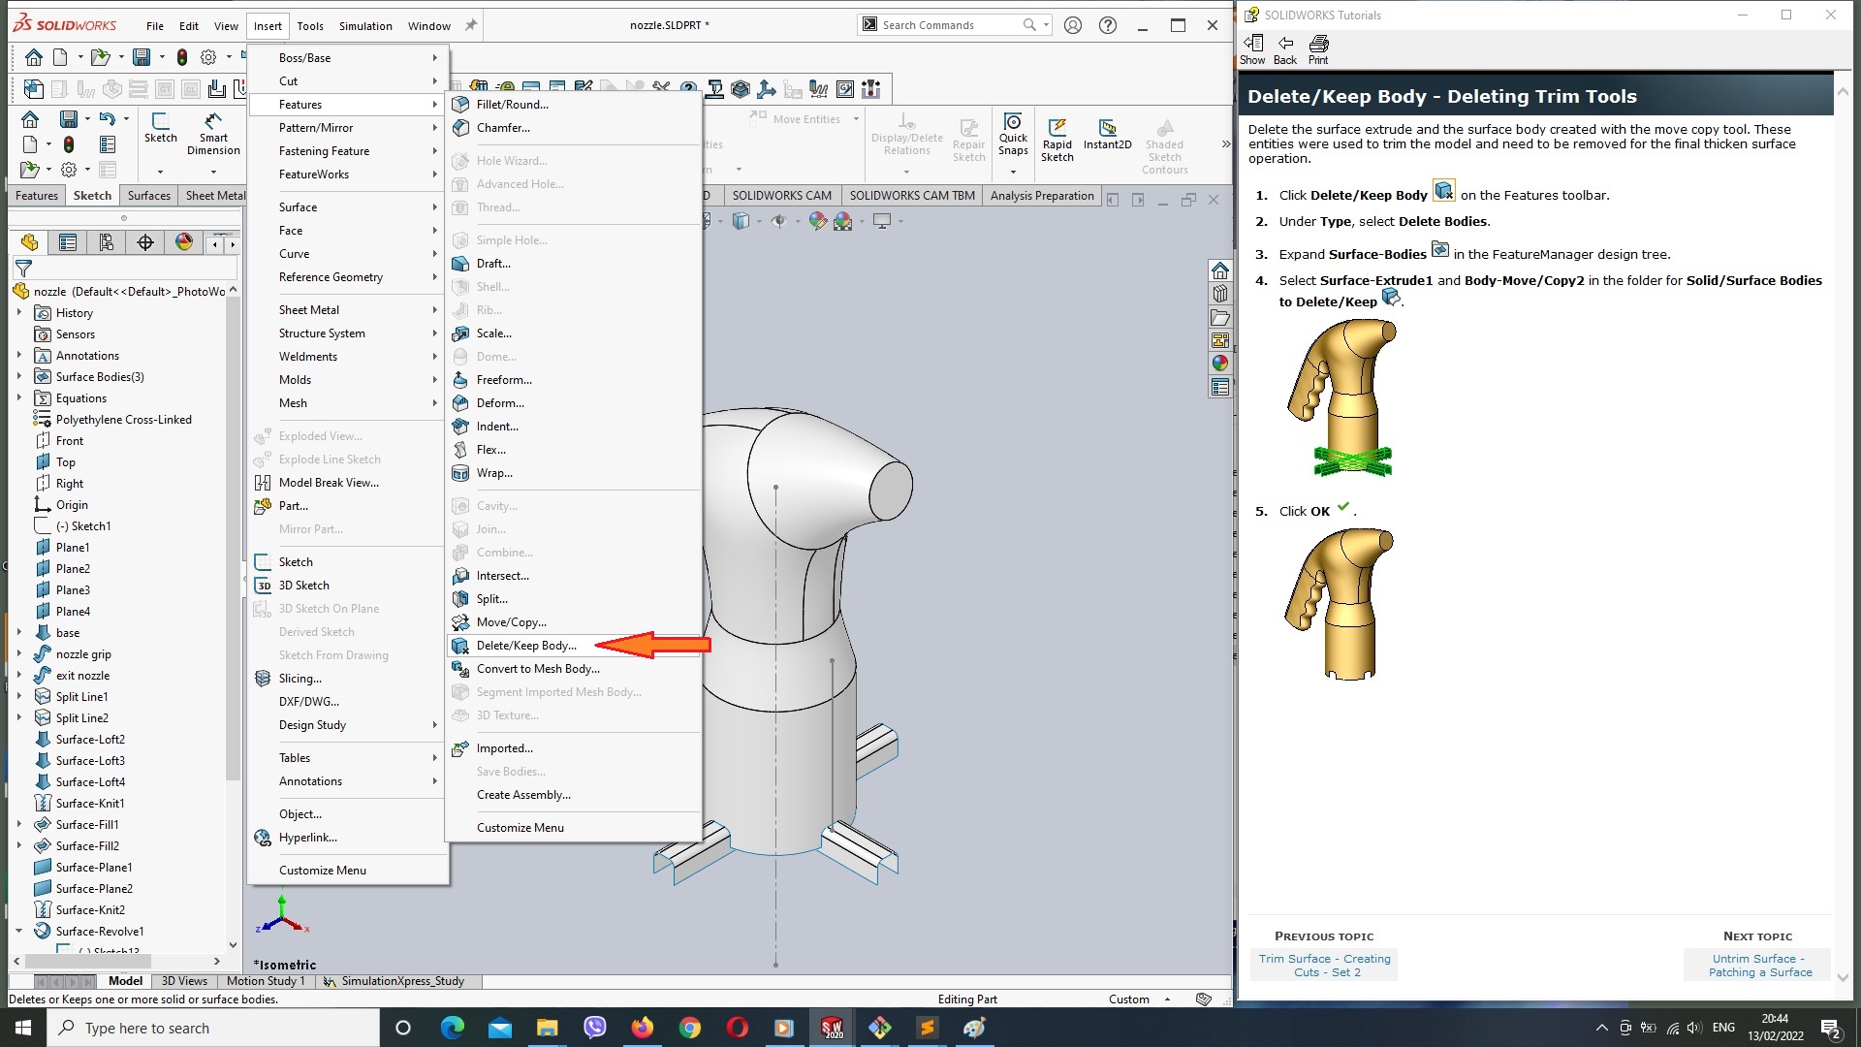Open the Tools menu in the menu bar
This screenshot has width=1861, height=1047.
tap(310, 25)
